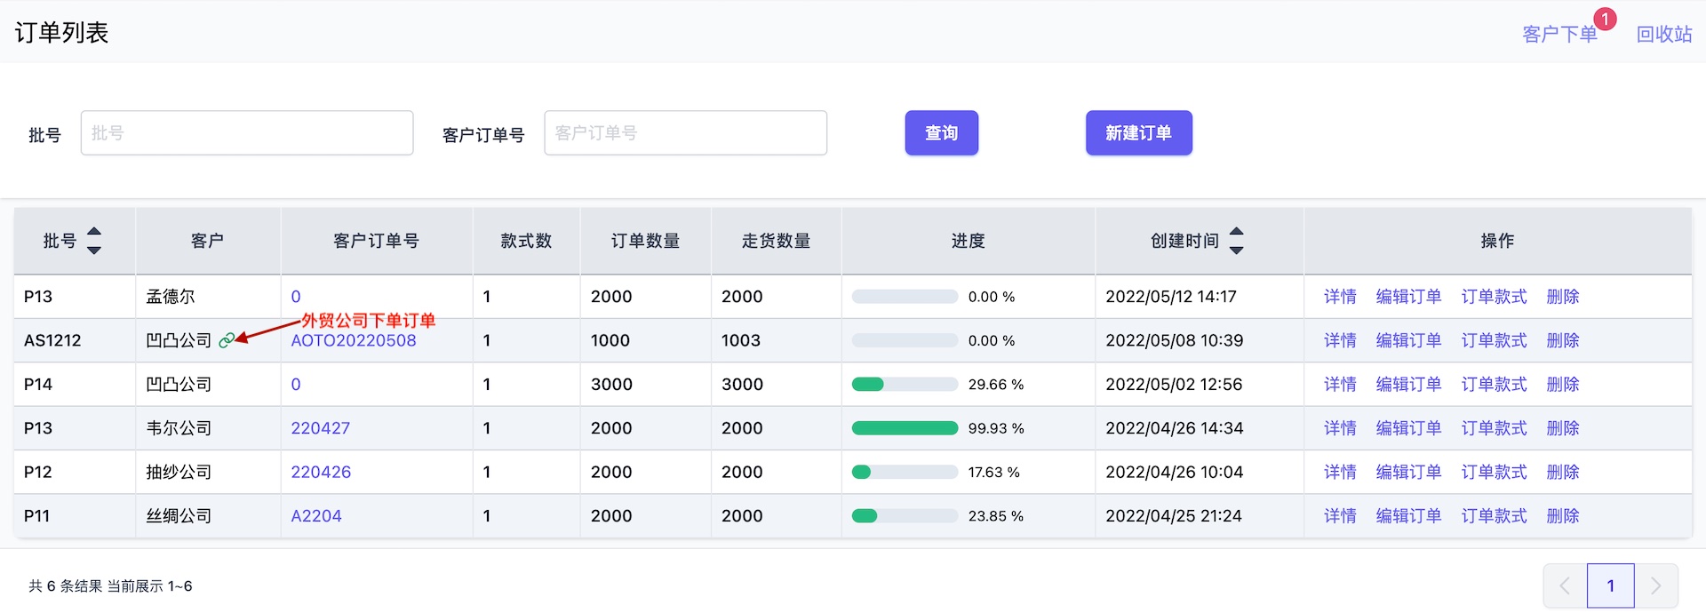Image resolution: width=1706 pixels, height=613 pixels.
Task: Click the 29.66 % progress bar
Action: [x=905, y=384]
